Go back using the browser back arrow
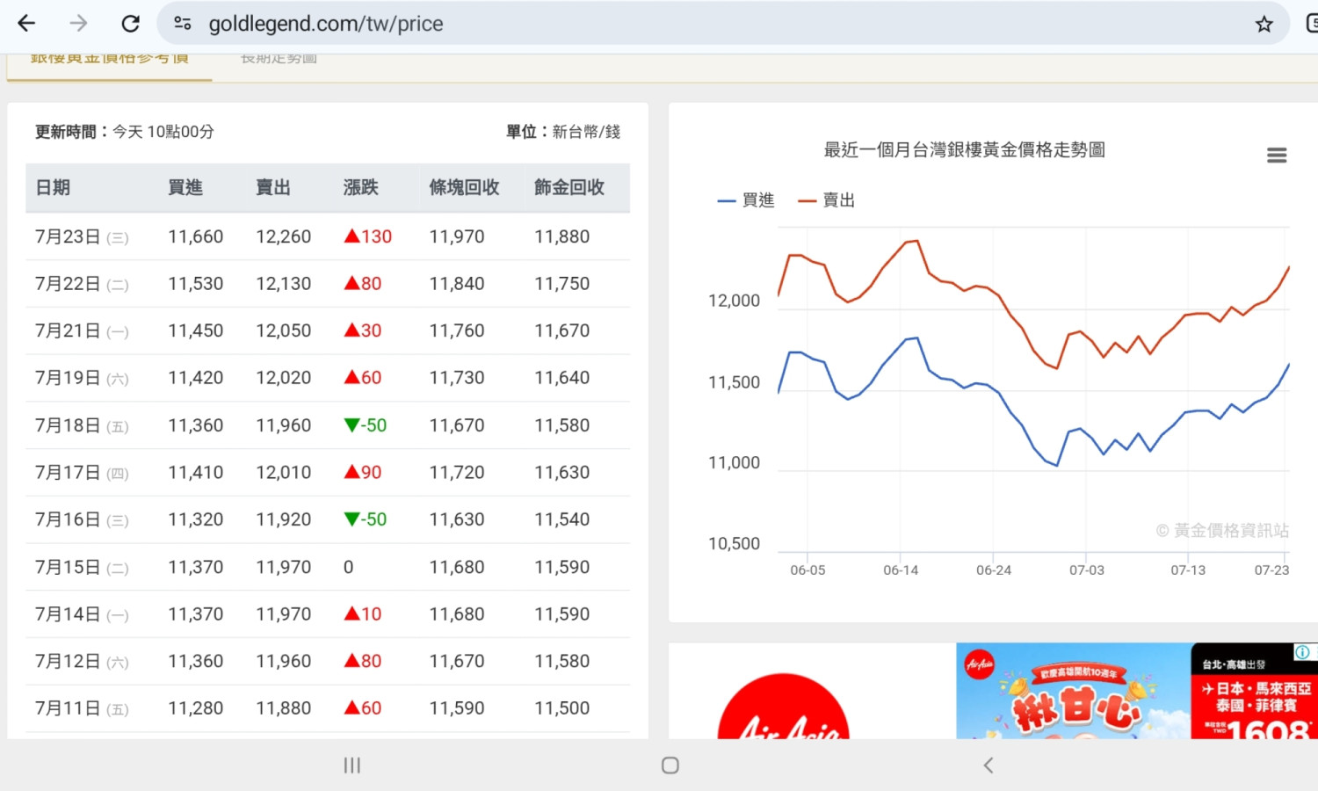 pos(27,24)
